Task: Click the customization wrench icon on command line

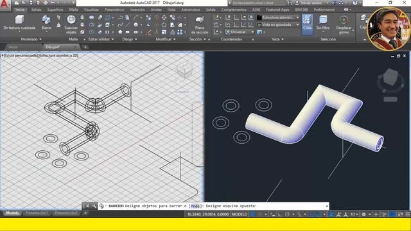Action: tap(94, 206)
